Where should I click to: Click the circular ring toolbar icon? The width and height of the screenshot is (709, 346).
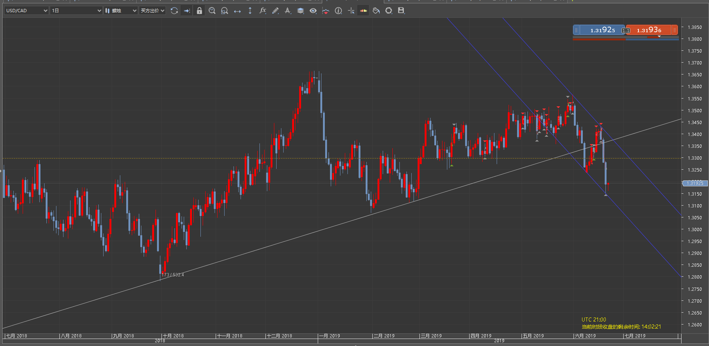389,11
